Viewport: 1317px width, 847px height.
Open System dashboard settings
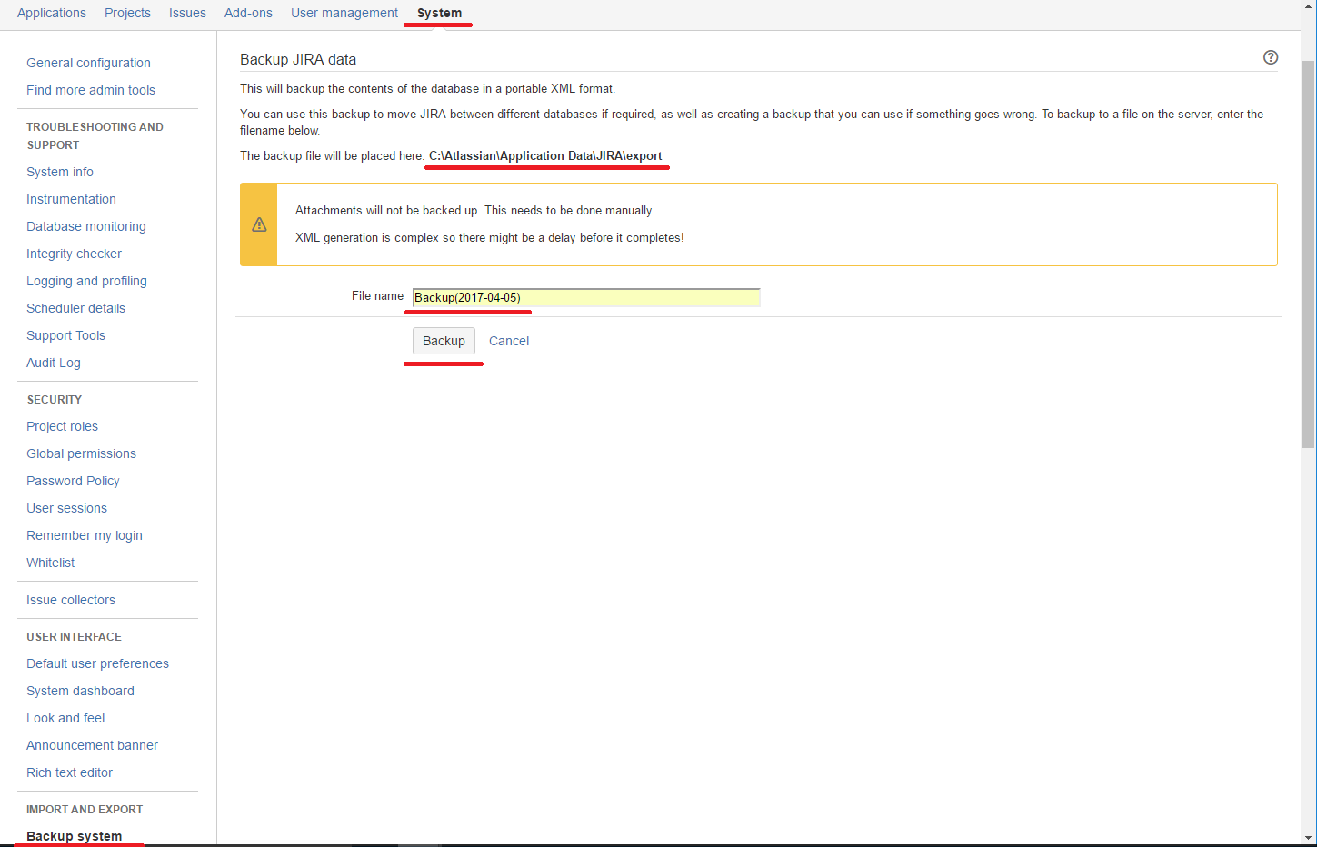click(x=80, y=691)
